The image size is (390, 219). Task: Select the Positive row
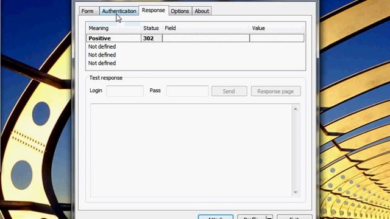point(195,38)
